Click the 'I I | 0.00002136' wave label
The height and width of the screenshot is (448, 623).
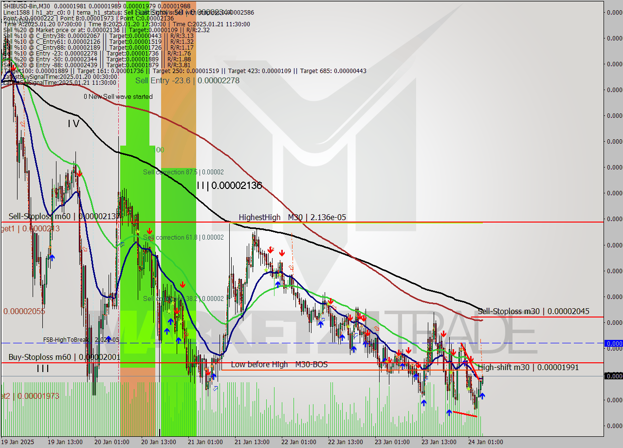point(229,186)
